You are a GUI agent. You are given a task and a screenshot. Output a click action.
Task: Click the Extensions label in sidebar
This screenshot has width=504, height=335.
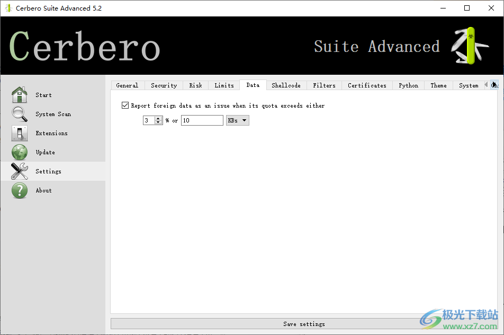[x=51, y=133]
